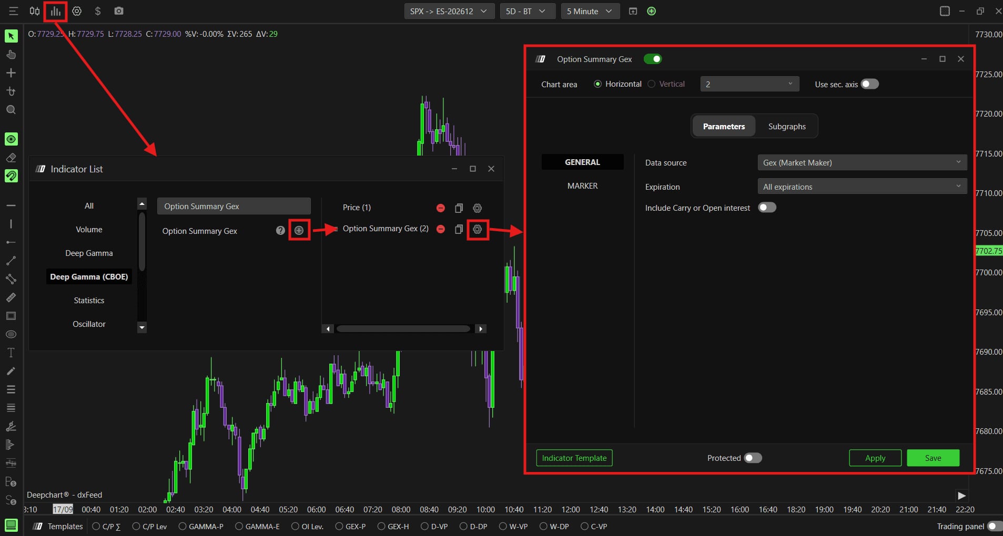Switch to the Subgraphs tab
The width and height of the screenshot is (1003, 536).
[786, 126]
